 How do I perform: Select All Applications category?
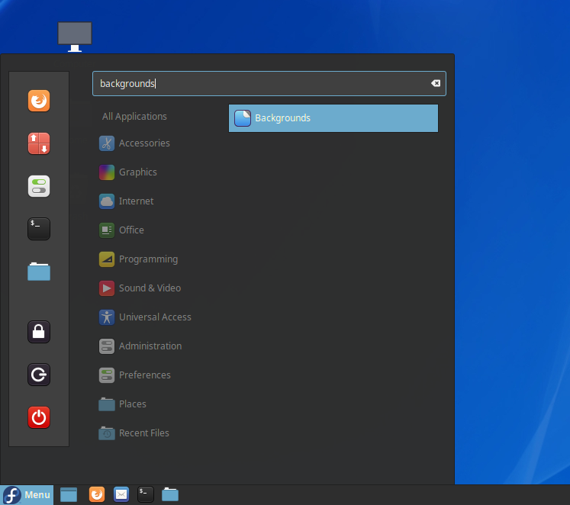[x=134, y=117]
